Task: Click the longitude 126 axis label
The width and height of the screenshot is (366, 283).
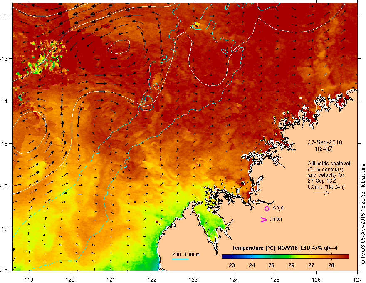Action: 316,280
